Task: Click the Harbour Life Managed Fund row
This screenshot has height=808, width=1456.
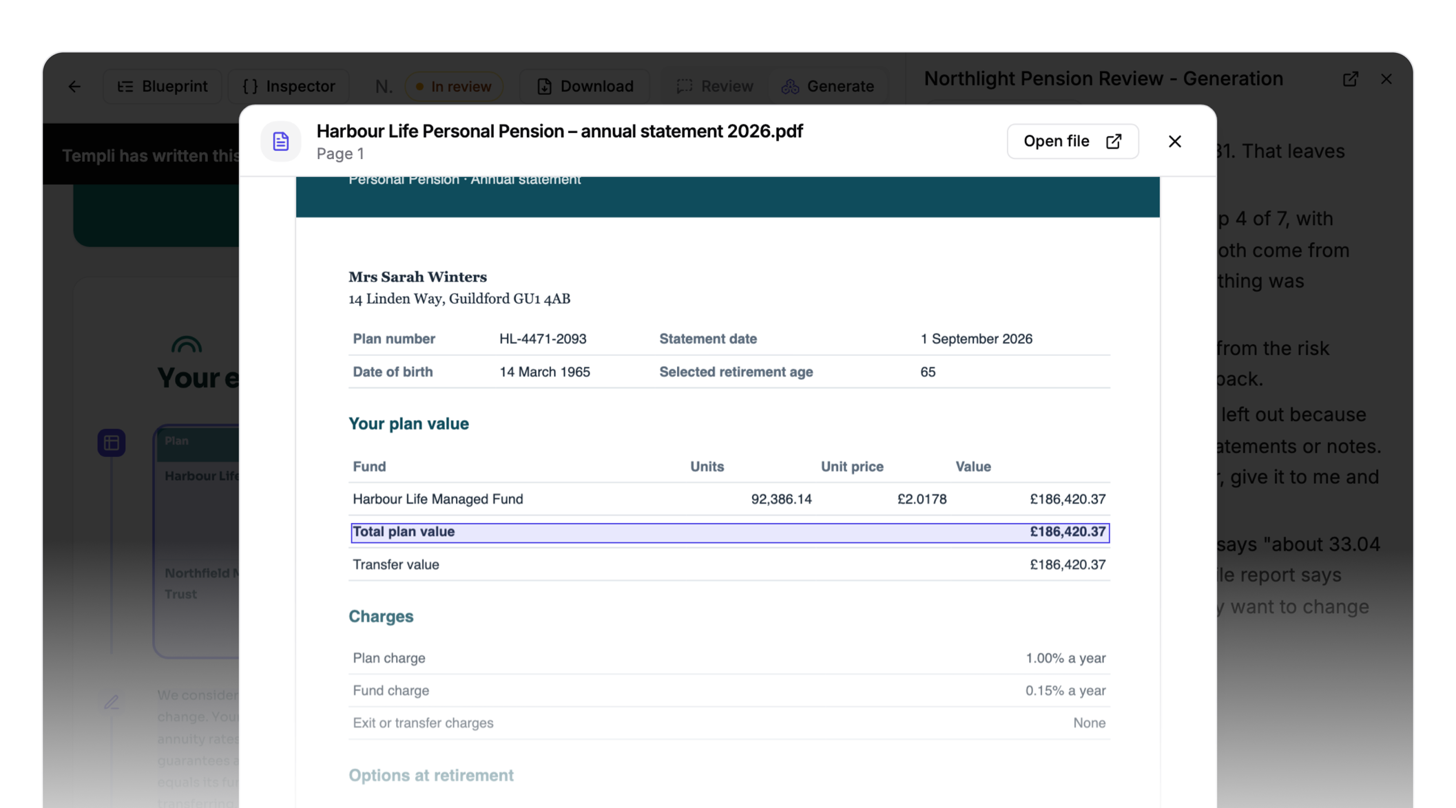Action: tap(729, 500)
